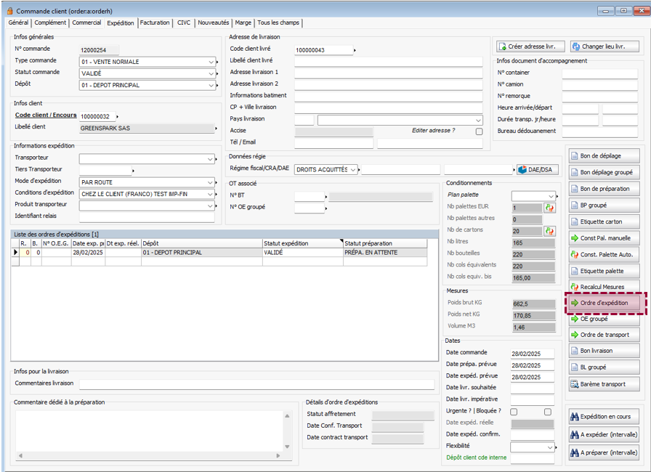Click recalculate icon beside Nb palettes EUR
The width and height of the screenshot is (651, 472).
(x=549, y=208)
